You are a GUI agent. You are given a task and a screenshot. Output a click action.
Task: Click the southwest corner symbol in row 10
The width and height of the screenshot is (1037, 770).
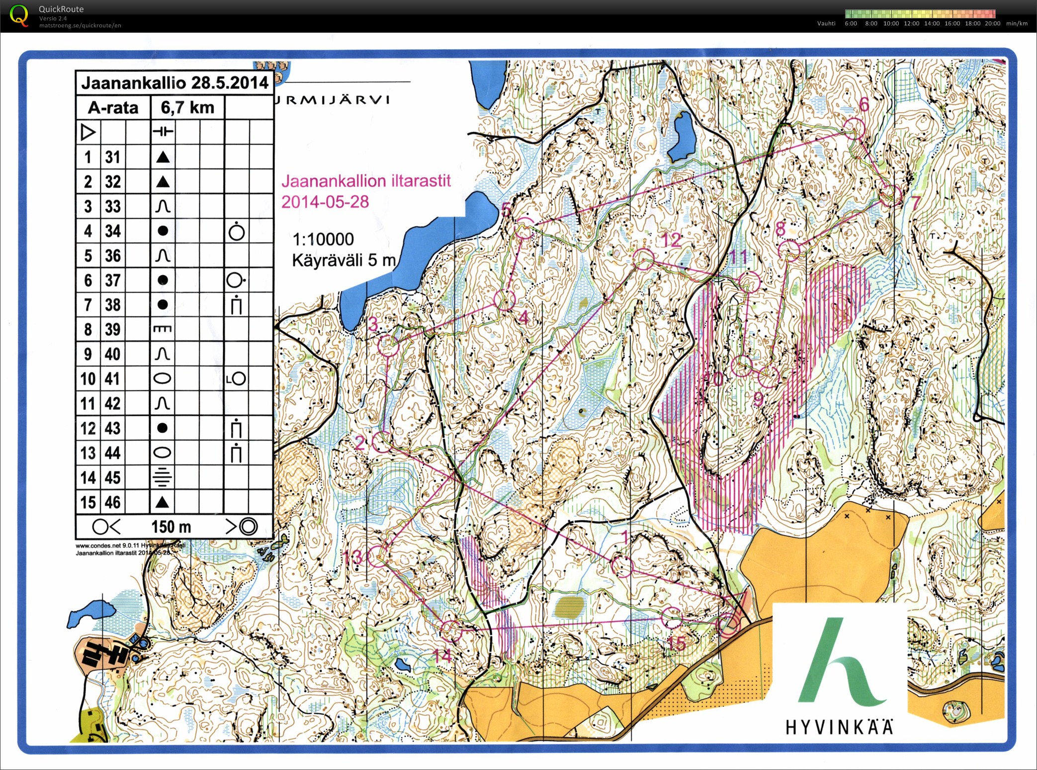[236, 379]
